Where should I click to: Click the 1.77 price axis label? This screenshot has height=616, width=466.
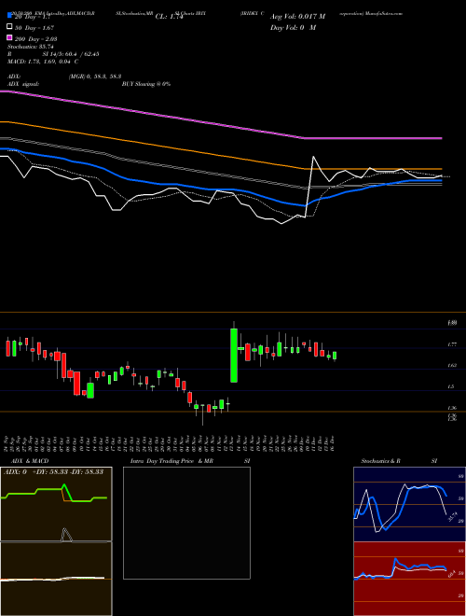tap(451, 344)
